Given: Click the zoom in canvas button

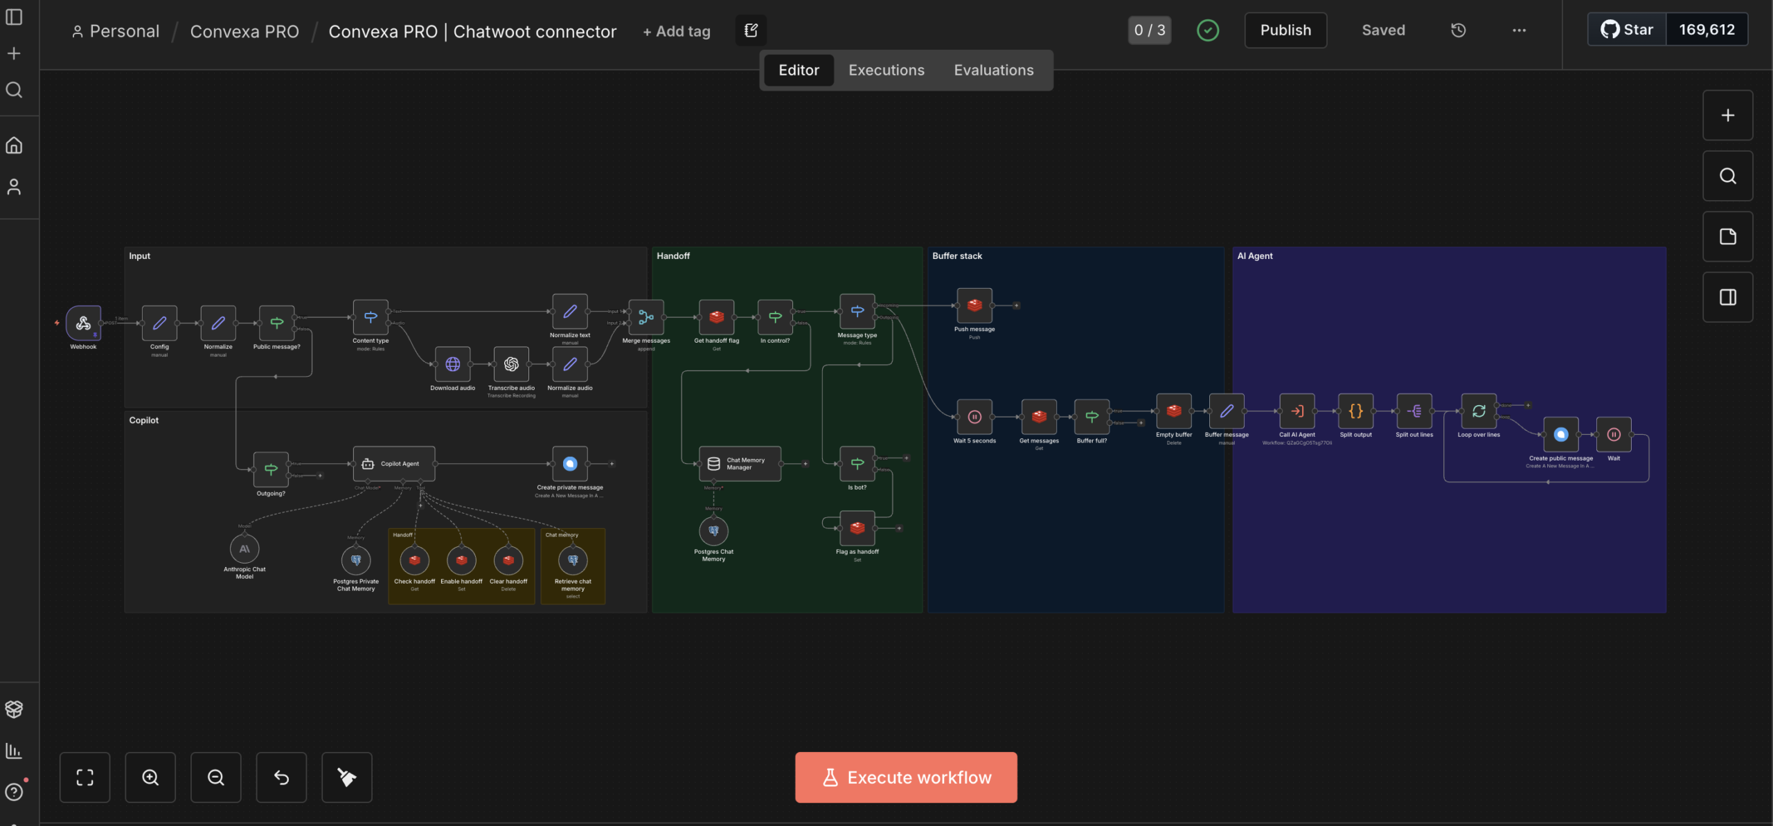Looking at the screenshot, I should (150, 777).
